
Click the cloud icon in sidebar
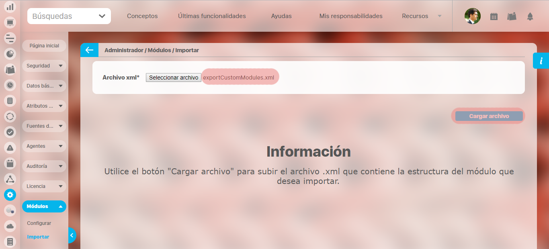click(x=10, y=226)
